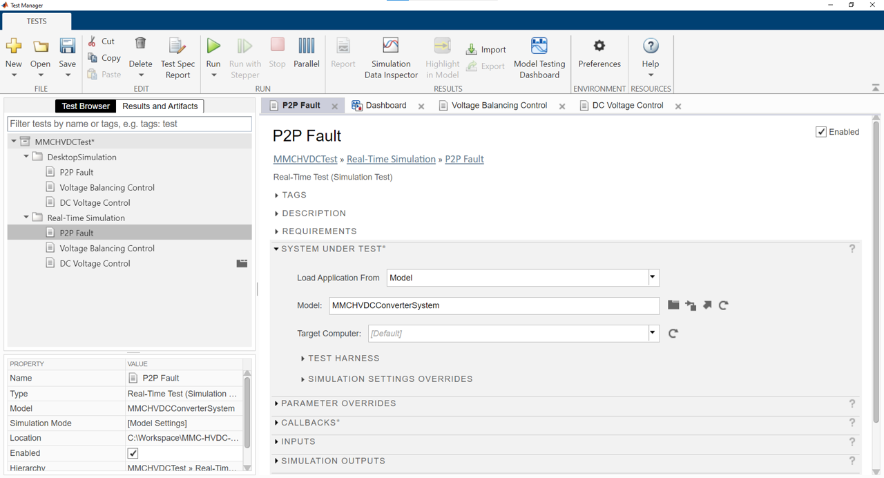Copy the selected test

coord(104,58)
